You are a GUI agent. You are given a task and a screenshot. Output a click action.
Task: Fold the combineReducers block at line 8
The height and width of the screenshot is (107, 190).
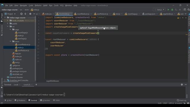(x=45, y=39)
